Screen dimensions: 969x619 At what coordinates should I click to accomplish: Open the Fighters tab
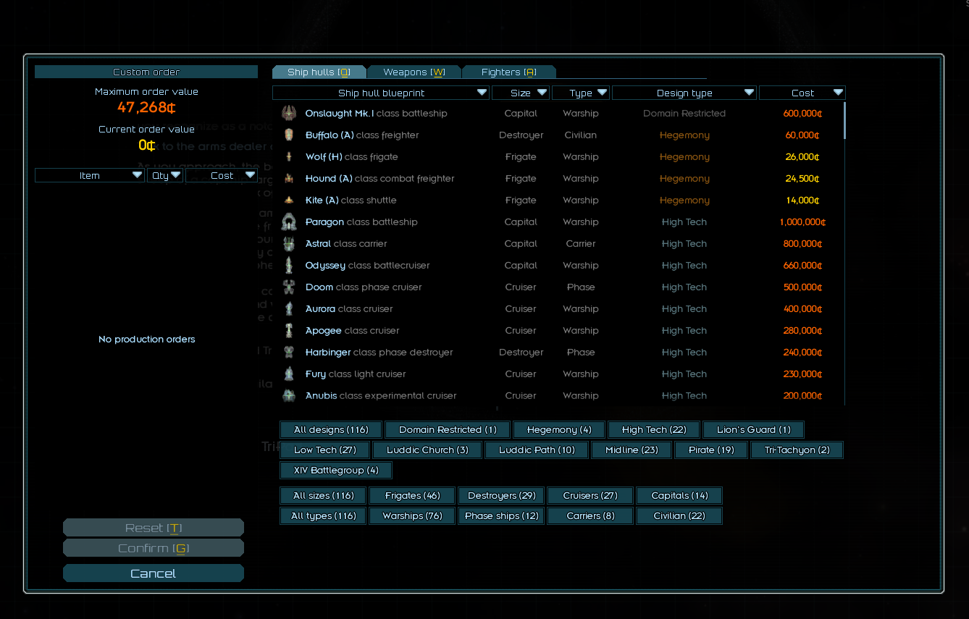coord(509,72)
